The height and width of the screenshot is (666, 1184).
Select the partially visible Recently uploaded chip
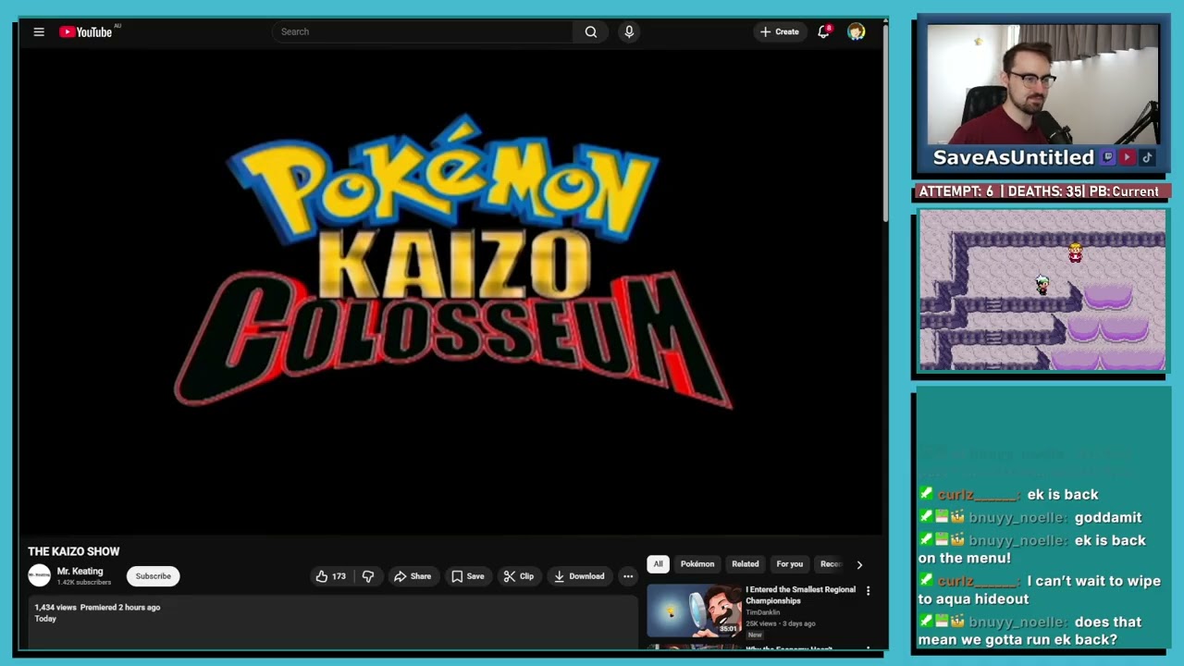click(x=831, y=564)
